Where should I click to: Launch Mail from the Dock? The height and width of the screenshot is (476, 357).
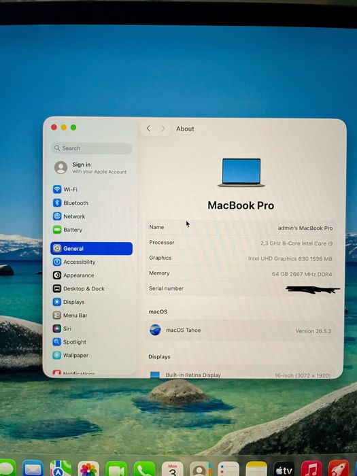pos(33,469)
